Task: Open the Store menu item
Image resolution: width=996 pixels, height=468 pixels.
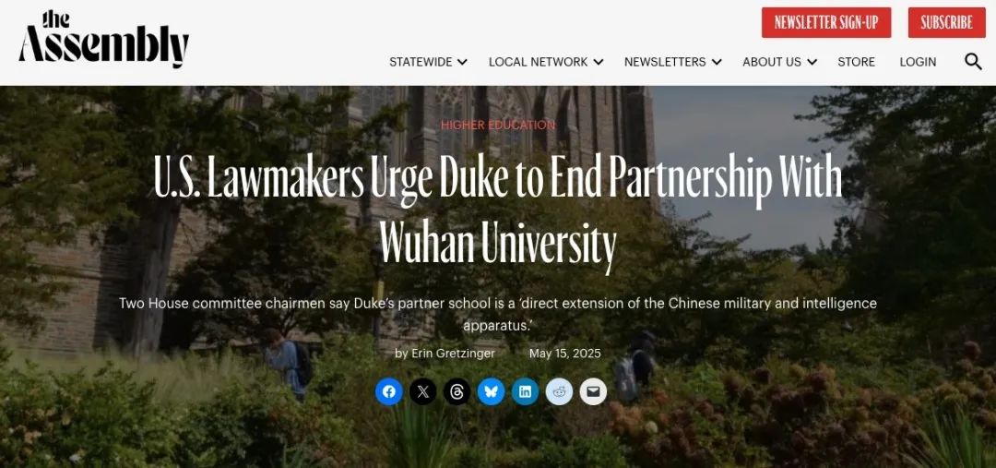Action: pos(856,62)
